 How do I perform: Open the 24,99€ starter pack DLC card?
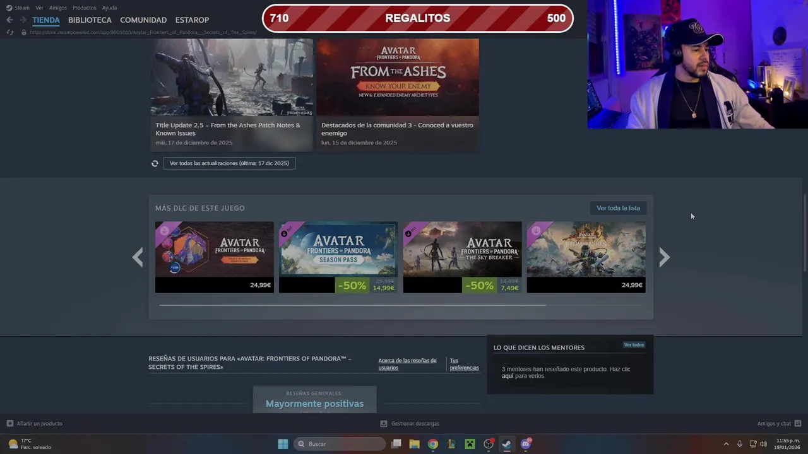[215, 257]
